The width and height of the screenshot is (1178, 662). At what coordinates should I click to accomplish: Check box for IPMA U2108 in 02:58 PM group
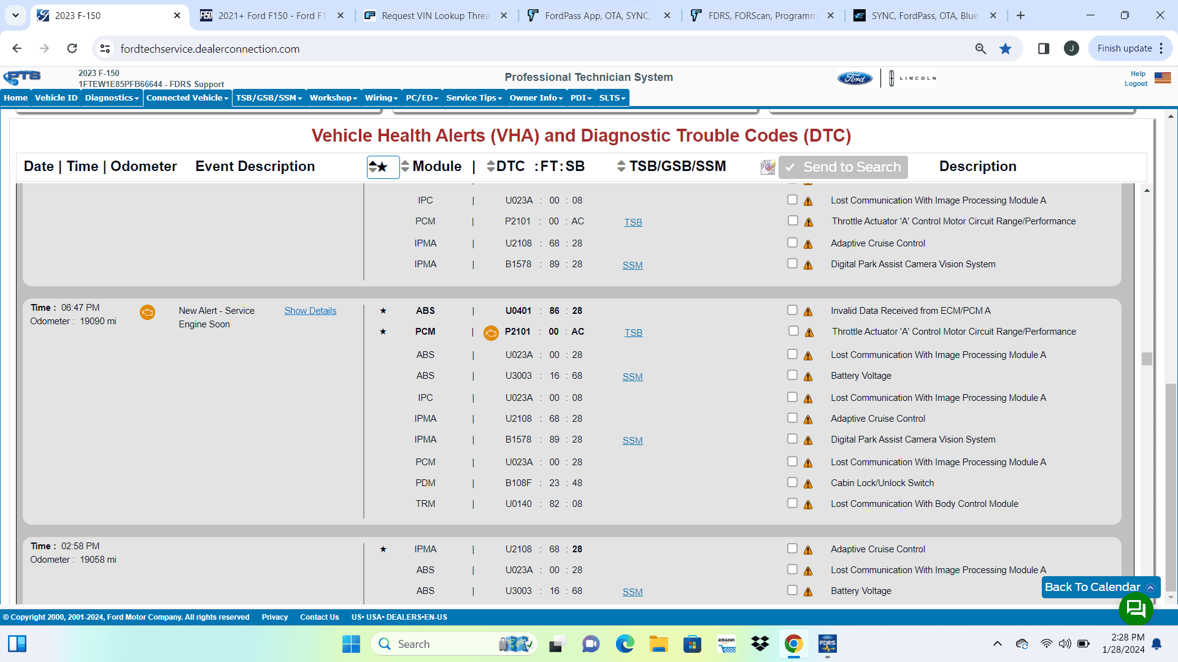[792, 549]
